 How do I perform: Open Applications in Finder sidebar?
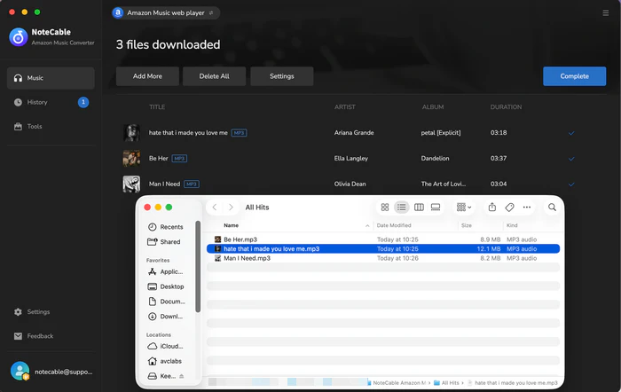click(x=166, y=271)
